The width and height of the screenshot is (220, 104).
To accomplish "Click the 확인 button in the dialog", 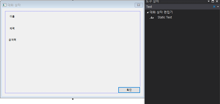I will 129,90.
